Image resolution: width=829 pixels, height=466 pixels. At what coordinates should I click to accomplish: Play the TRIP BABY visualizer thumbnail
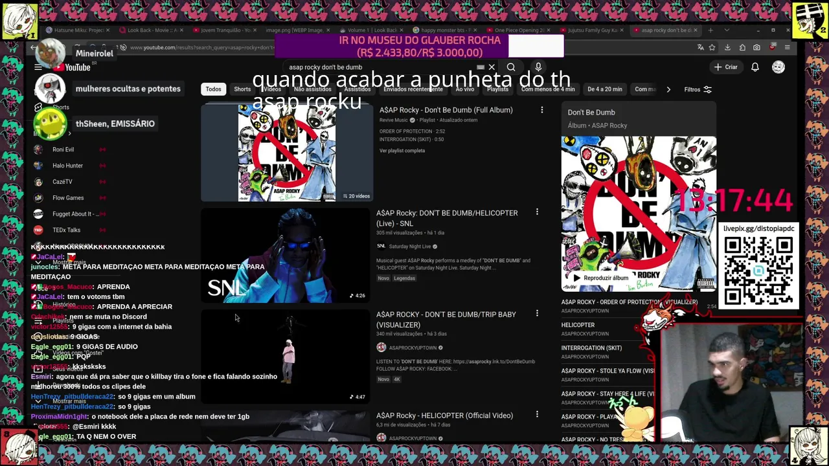(x=285, y=356)
